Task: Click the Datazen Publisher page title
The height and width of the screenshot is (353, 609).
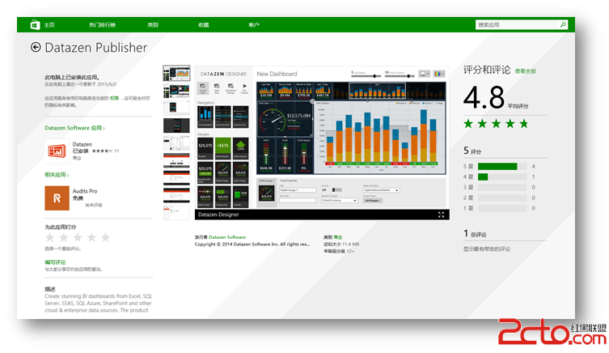Action: point(96,48)
